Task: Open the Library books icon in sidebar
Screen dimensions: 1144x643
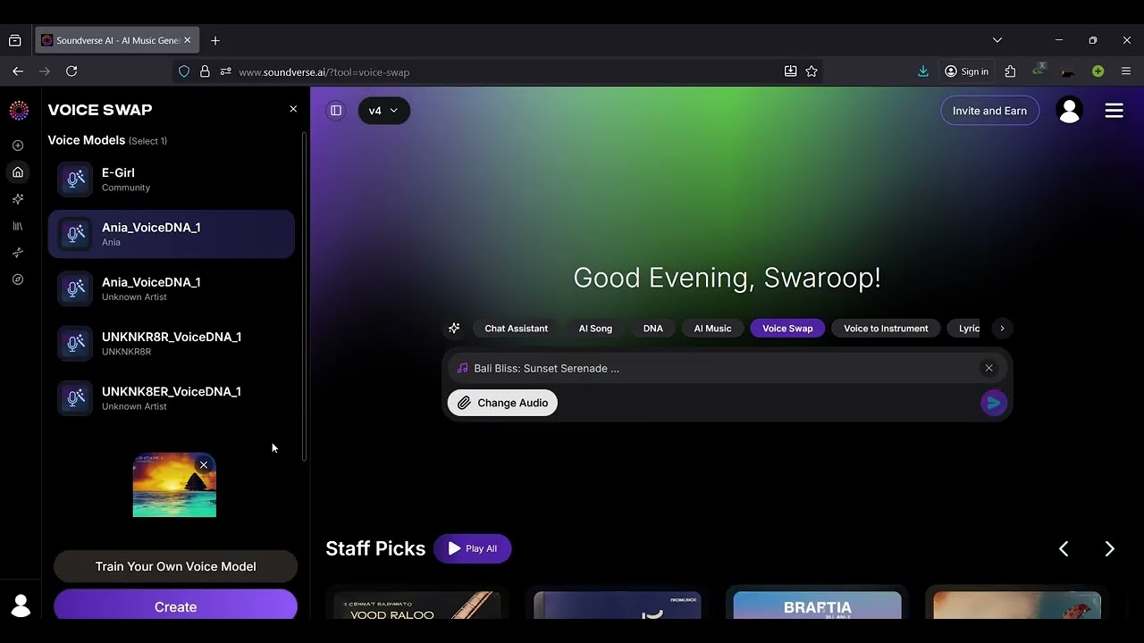Action: tap(18, 226)
